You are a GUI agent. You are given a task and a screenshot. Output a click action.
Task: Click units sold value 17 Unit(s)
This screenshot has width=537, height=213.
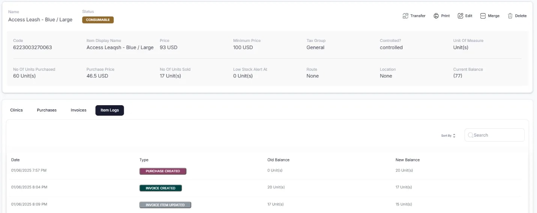click(x=170, y=76)
